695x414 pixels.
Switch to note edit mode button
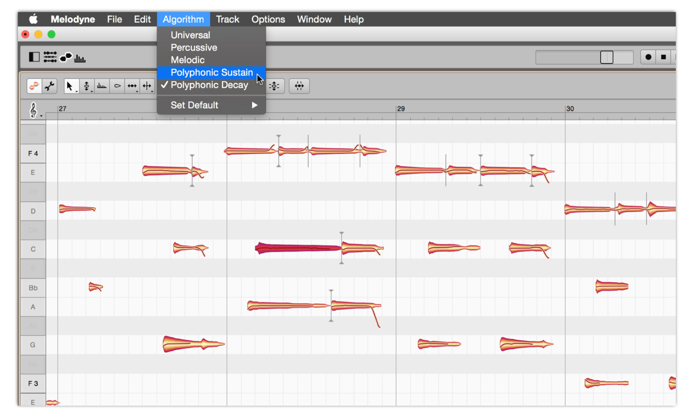click(34, 86)
